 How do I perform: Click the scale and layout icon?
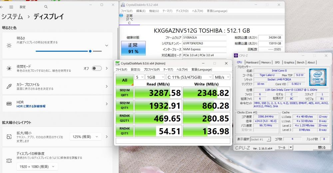coord(9,137)
